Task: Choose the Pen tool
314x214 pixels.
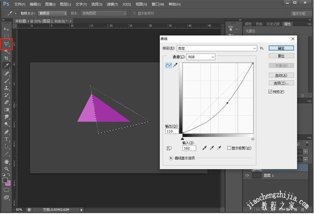Action: point(6,132)
